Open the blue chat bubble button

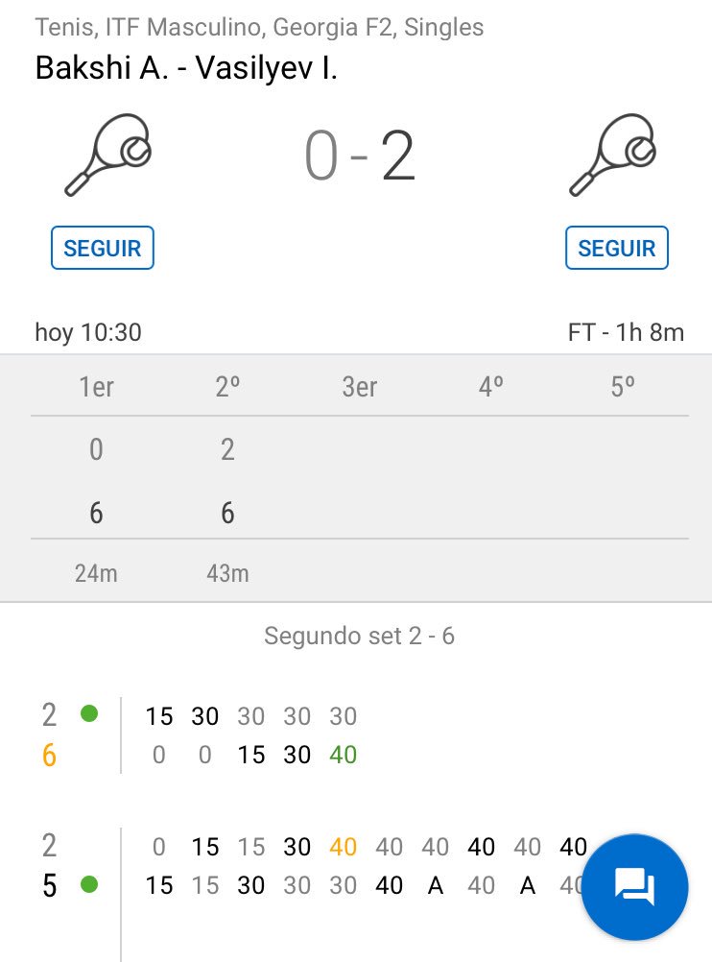pos(634,886)
